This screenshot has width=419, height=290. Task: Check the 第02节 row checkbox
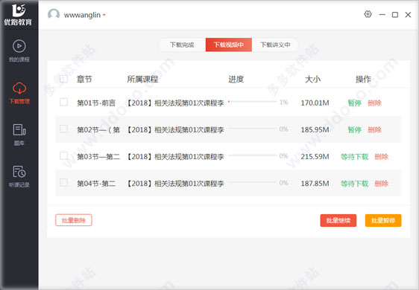click(63, 129)
